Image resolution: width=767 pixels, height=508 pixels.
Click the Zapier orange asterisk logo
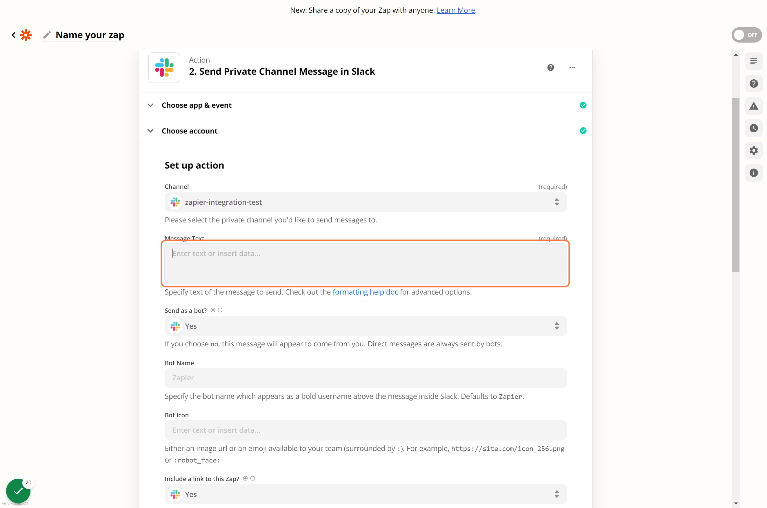[x=26, y=35]
